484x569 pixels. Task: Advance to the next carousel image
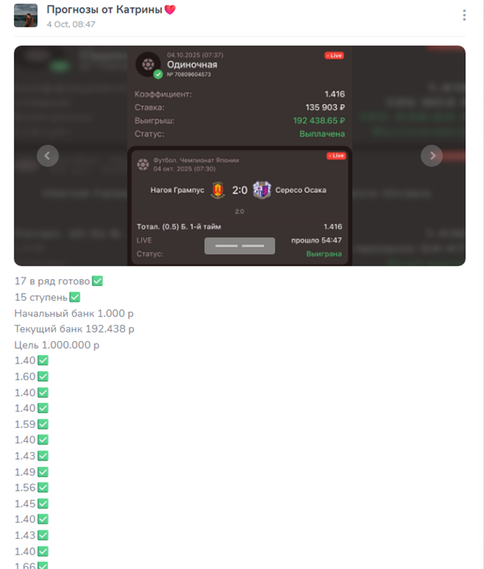click(x=432, y=156)
